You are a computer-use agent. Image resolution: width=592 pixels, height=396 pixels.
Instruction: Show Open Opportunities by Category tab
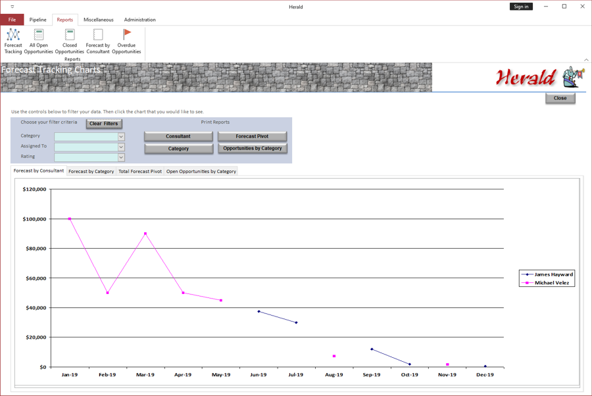[201, 172]
